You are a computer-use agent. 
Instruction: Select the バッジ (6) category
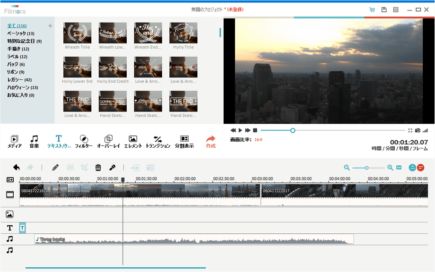click(x=16, y=64)
